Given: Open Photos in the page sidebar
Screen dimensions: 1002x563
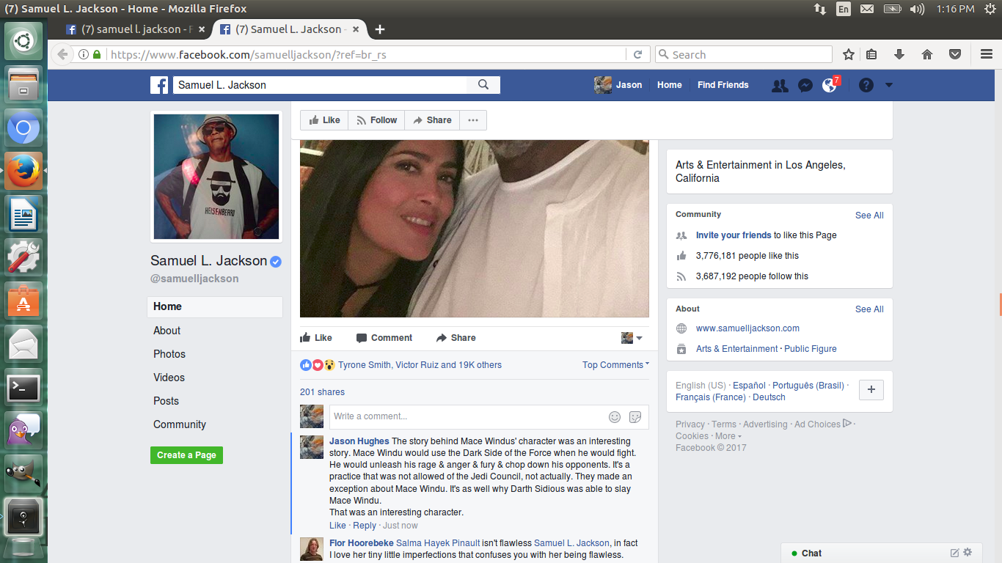Looking at the screenshot, I should (x=169, y=354).
